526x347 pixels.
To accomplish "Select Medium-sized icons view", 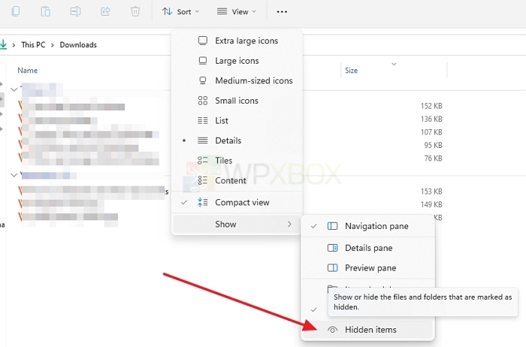I will tap(237, 81).
